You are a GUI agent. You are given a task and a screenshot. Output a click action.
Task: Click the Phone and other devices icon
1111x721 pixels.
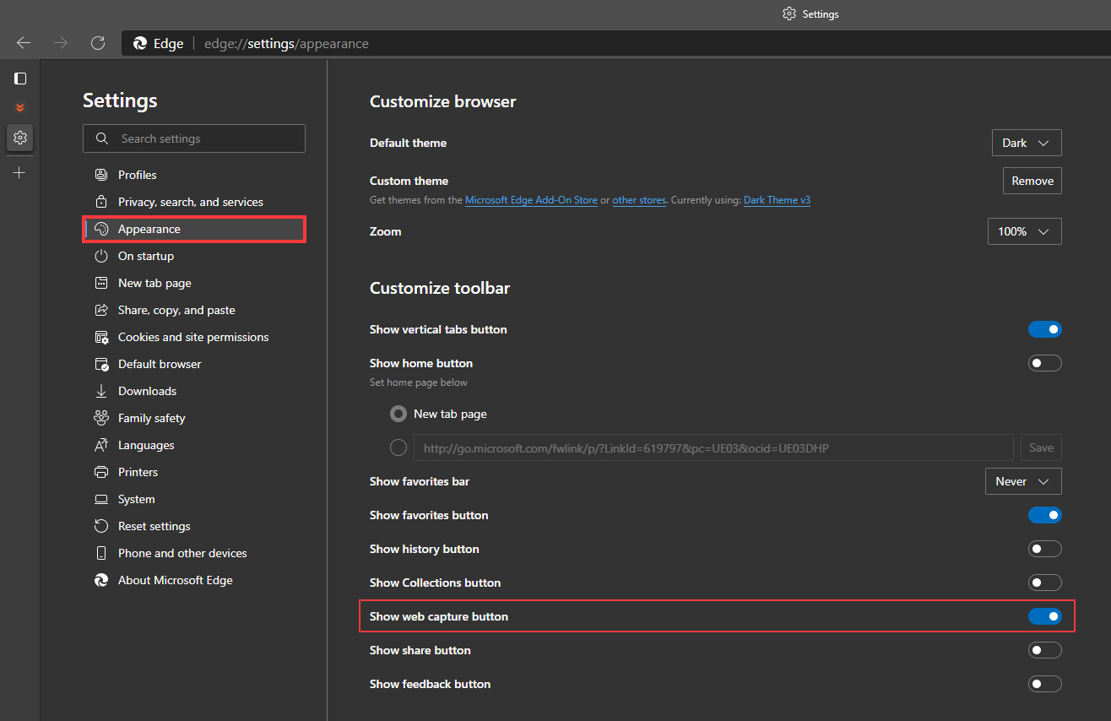click(x=101, y=553)
